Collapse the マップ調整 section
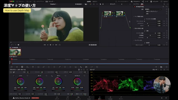Image resolution: width=178 pixels, height=100 pixels. (134, 17)
